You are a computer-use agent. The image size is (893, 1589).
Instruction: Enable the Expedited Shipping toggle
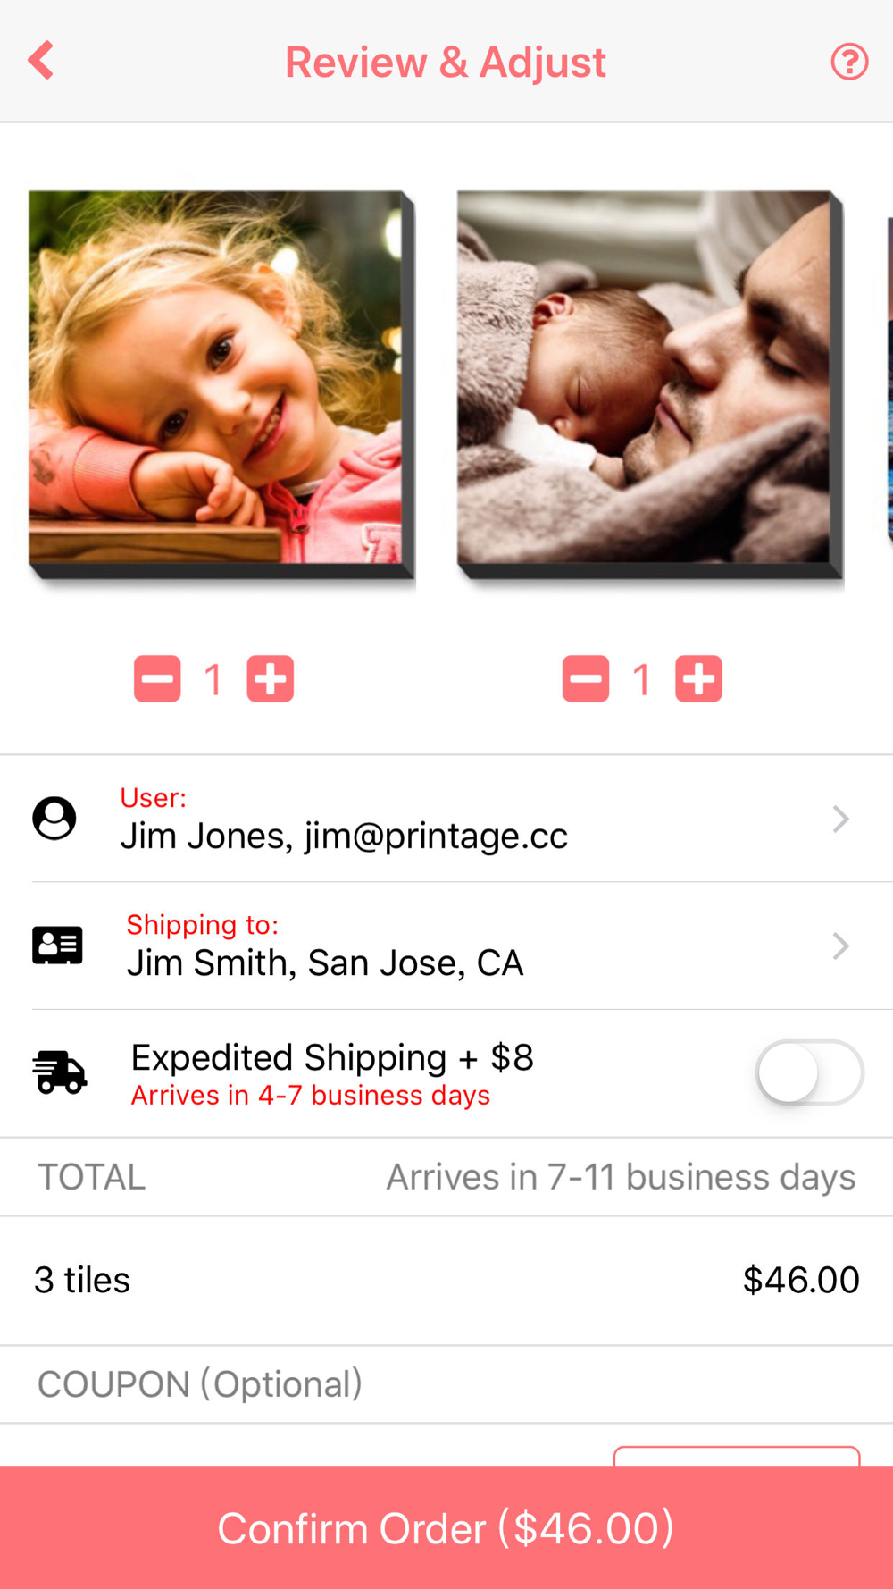coord(809,1072)
